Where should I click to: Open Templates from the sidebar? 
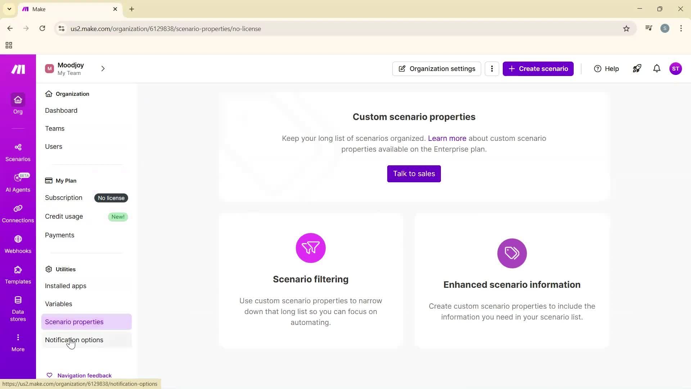(18, 274)
